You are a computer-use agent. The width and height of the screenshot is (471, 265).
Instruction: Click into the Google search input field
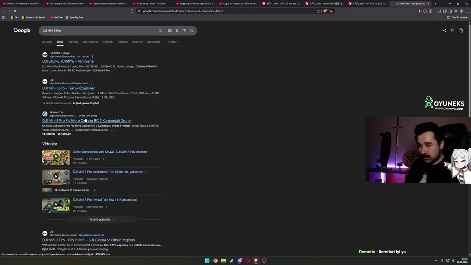tap(99, 31)
